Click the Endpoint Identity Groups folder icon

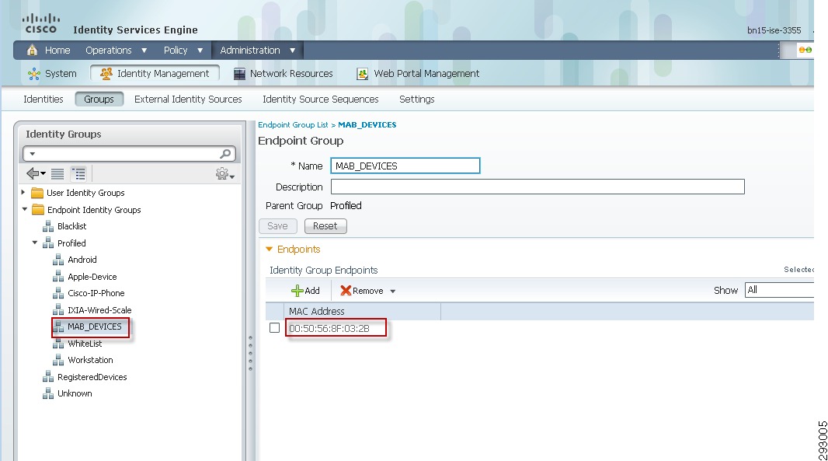pyautogui.click(x=37, y=210)
